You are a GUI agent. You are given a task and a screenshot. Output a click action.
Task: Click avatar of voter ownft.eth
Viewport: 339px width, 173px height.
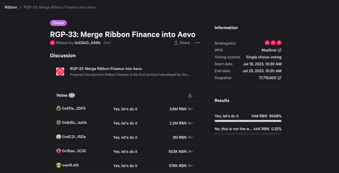tap(58, 165)
